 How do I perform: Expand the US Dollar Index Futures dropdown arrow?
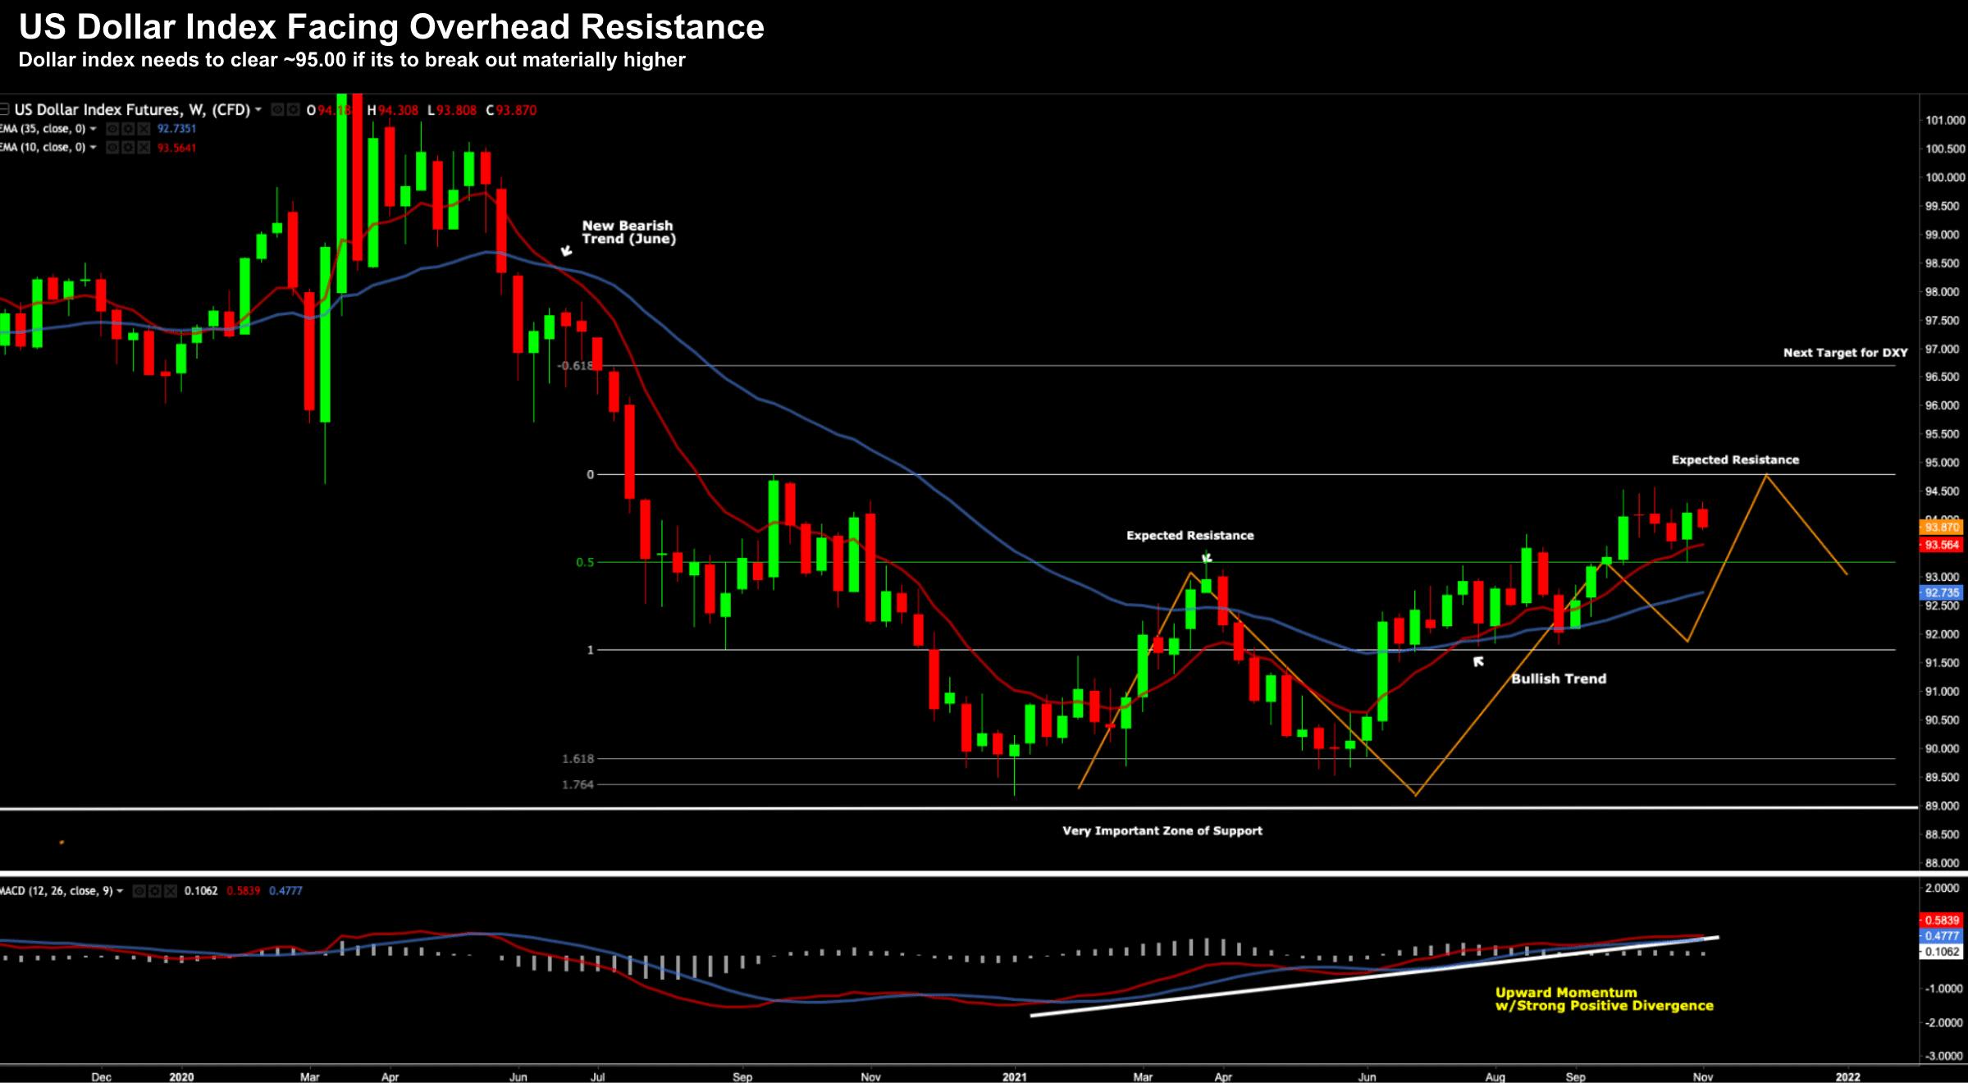pos(258,109)
